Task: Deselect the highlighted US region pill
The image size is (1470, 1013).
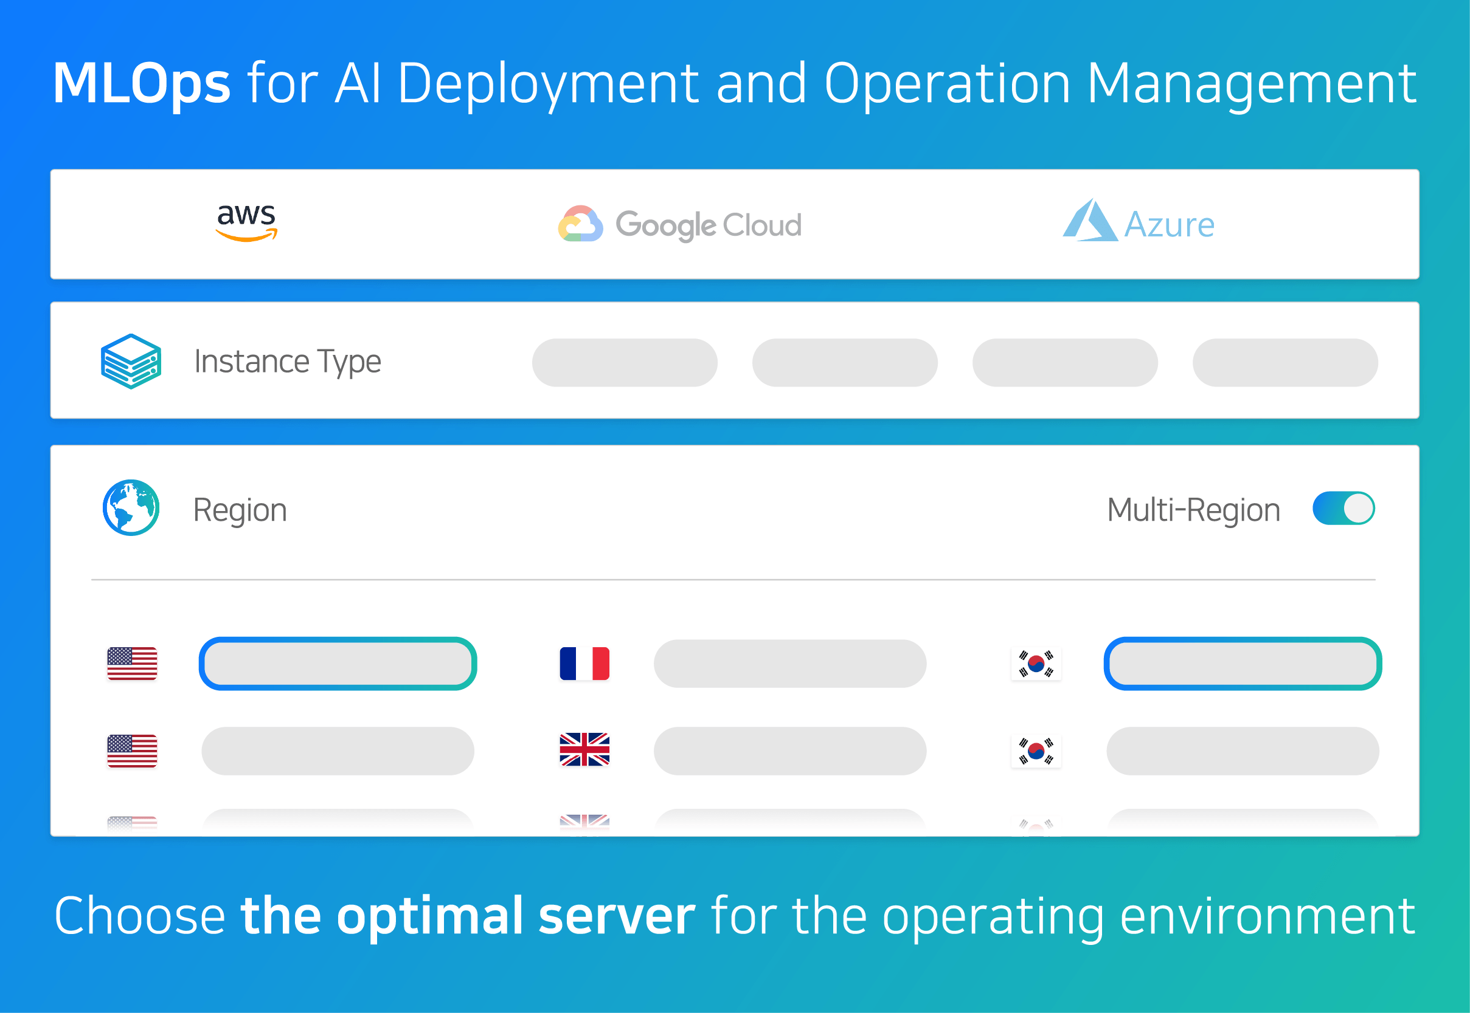Action: click(338, 664)
